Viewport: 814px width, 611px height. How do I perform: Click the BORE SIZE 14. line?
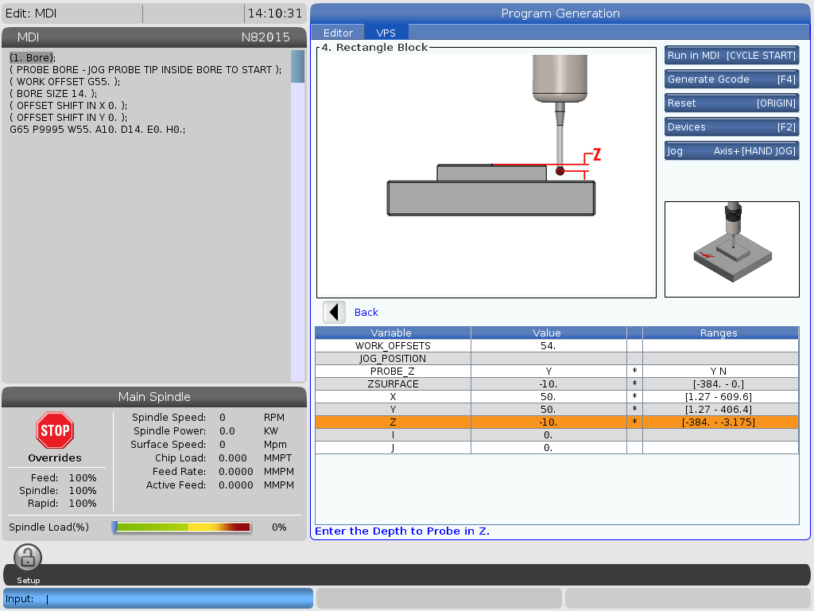pyautogui.click(x=53, y=94)
